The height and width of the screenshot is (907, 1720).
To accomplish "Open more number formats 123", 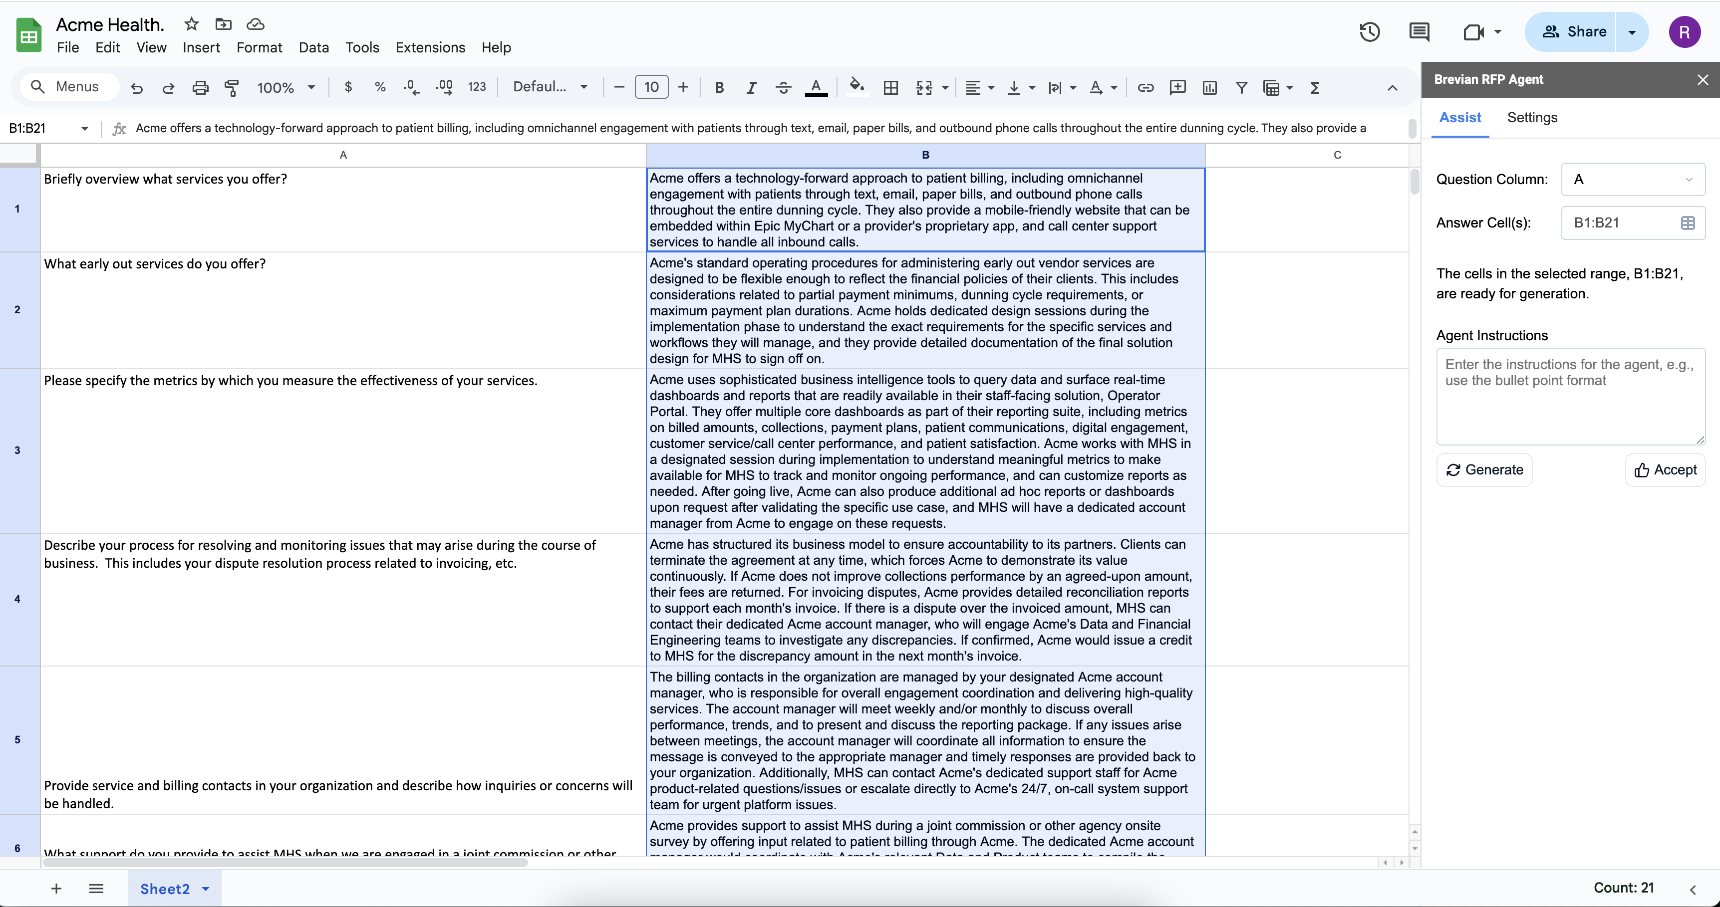I will tap(477, 87).
